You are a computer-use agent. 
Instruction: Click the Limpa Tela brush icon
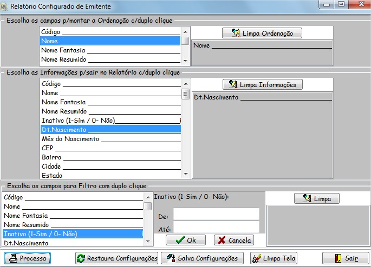(257, 258)
